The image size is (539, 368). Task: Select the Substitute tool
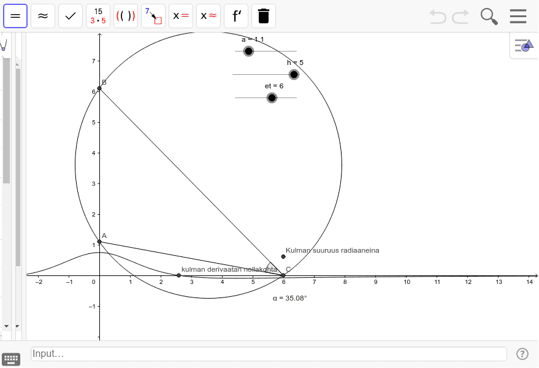153,16
